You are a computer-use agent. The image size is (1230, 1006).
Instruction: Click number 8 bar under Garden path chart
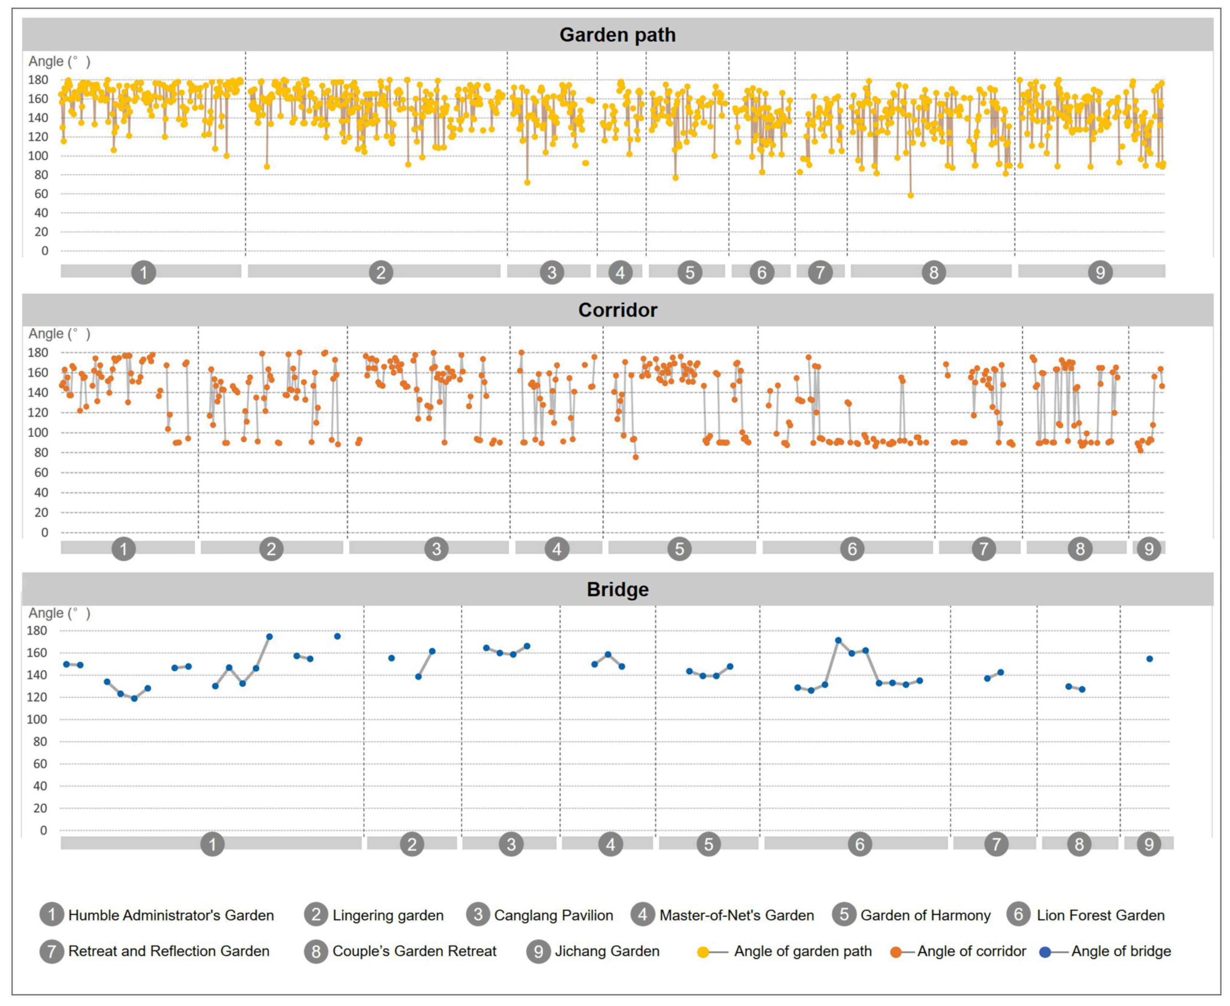pos(933,272)
